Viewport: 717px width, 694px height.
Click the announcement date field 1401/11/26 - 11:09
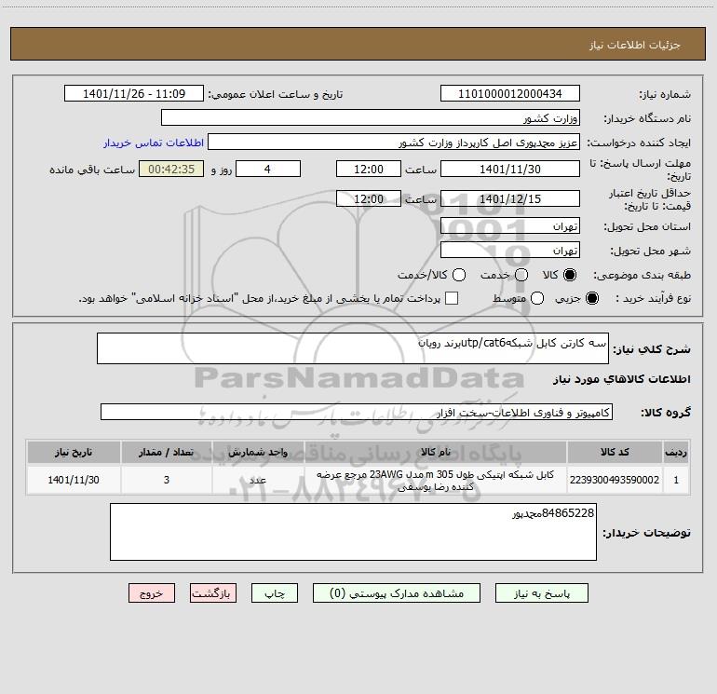(134, 93)
